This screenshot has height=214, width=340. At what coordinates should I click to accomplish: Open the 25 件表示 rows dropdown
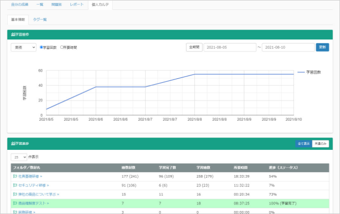[19, 156]
